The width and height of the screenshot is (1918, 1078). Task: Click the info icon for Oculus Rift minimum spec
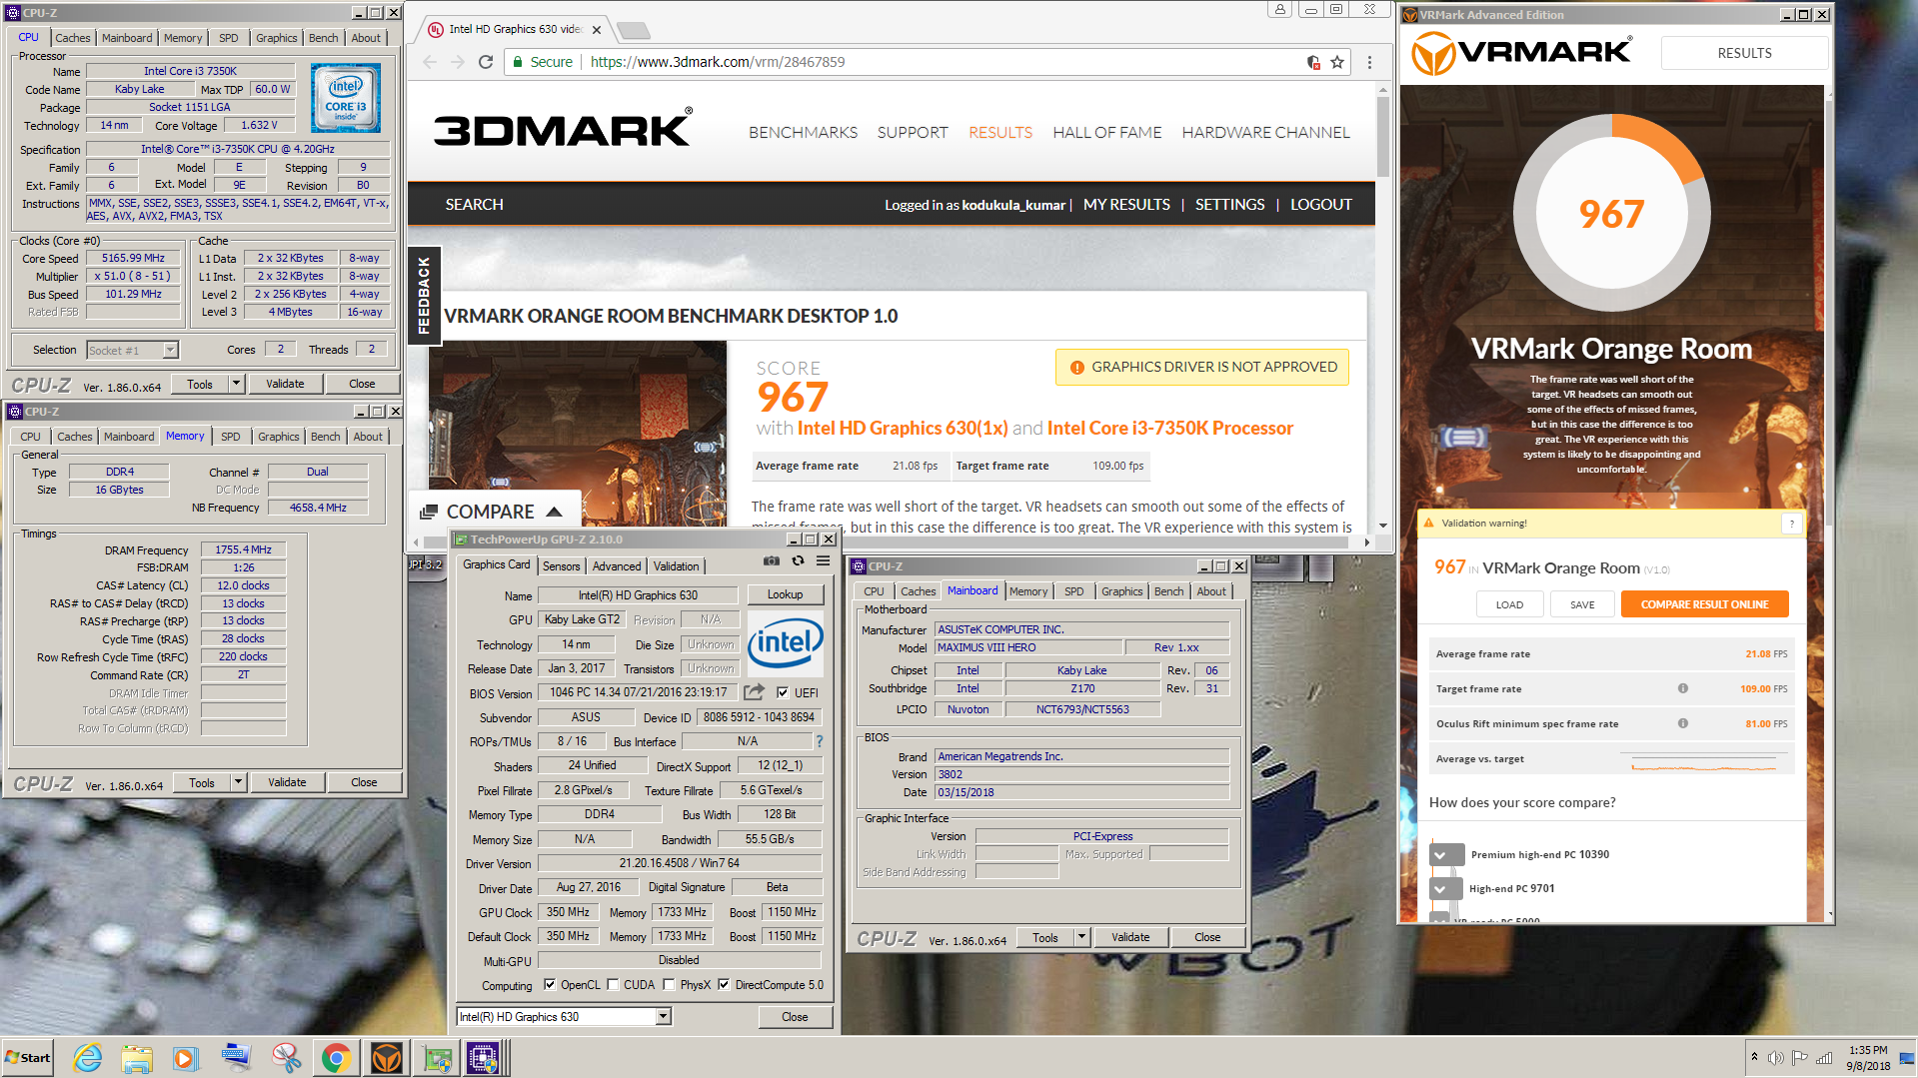1683,723
